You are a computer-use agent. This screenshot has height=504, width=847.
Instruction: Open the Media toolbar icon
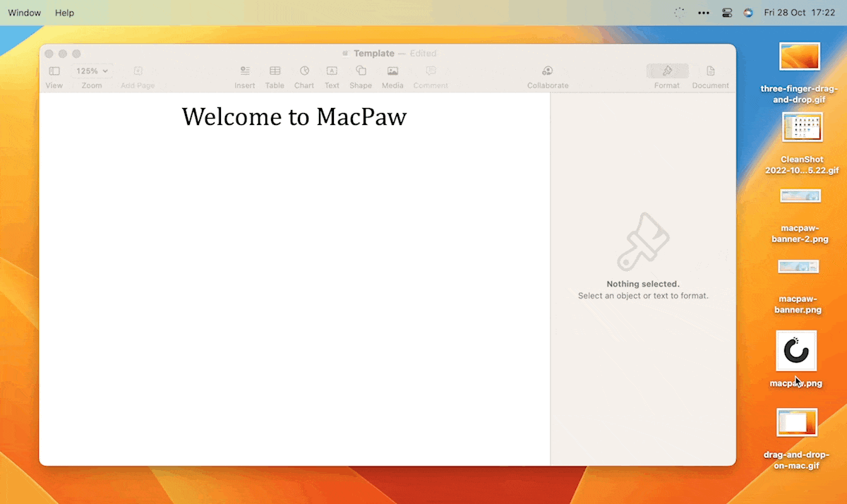(392, 71)
